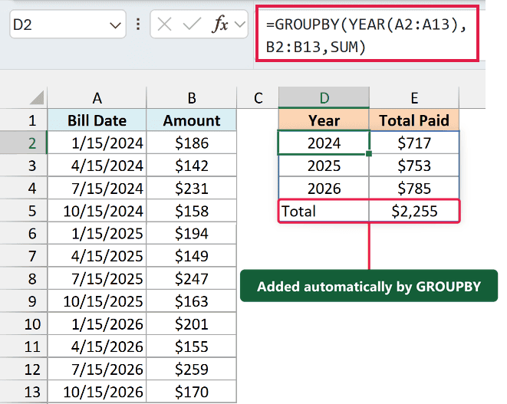
Task: Select the $201 amount cell
Action: 192,324
